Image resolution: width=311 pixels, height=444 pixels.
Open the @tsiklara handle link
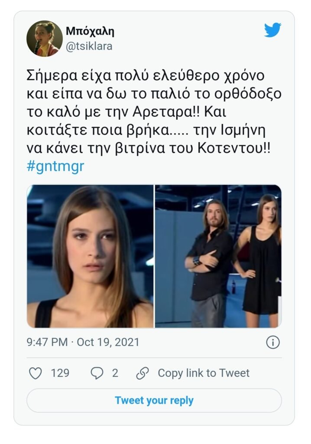89,46
